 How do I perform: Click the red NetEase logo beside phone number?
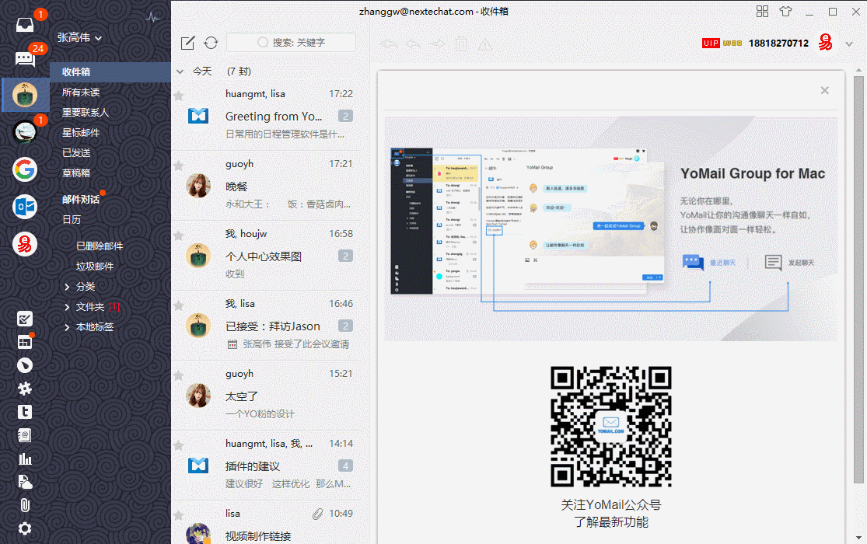(x=826, y=43)
